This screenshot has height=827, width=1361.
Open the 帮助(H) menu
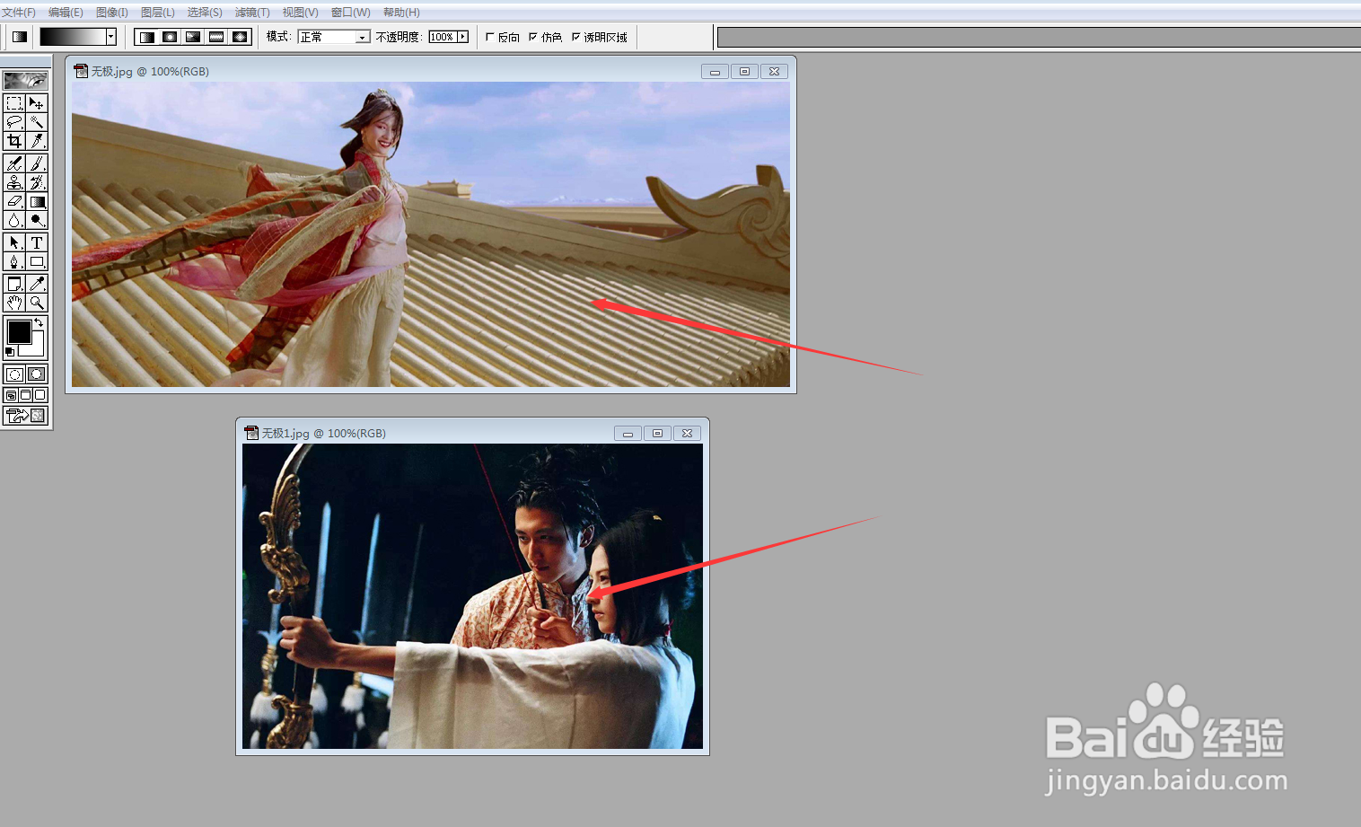click(401, 13)
